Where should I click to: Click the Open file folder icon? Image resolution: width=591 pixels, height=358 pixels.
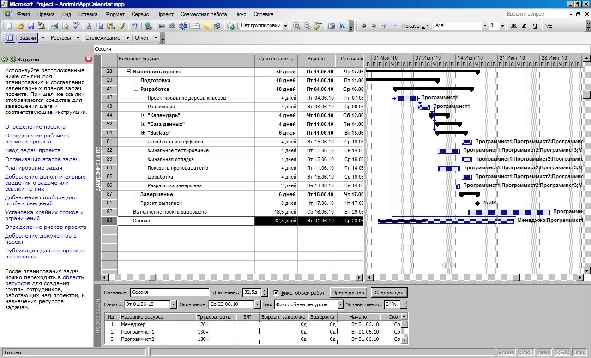click(x=20, y=26)
